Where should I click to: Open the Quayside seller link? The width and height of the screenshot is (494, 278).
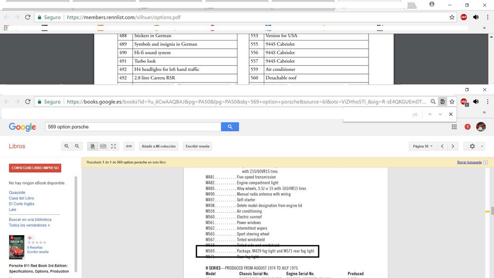pyautogui.click(x=17, y=193)
